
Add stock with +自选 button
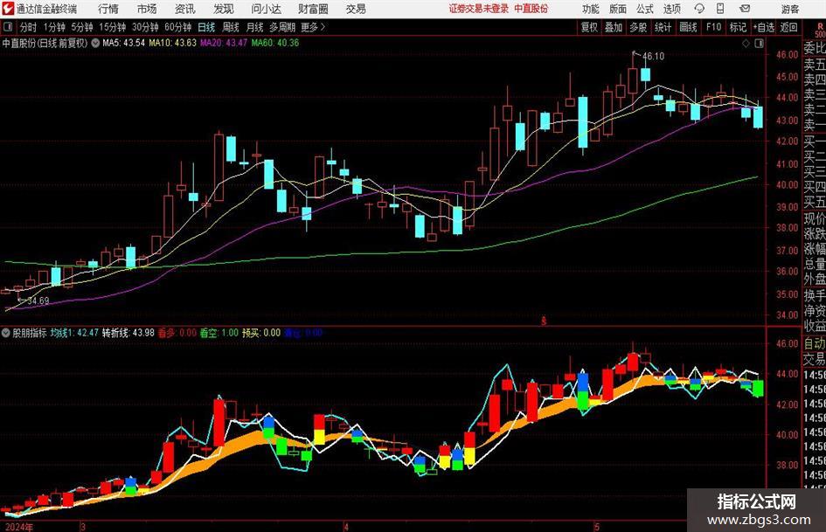(x=763, y=27)
